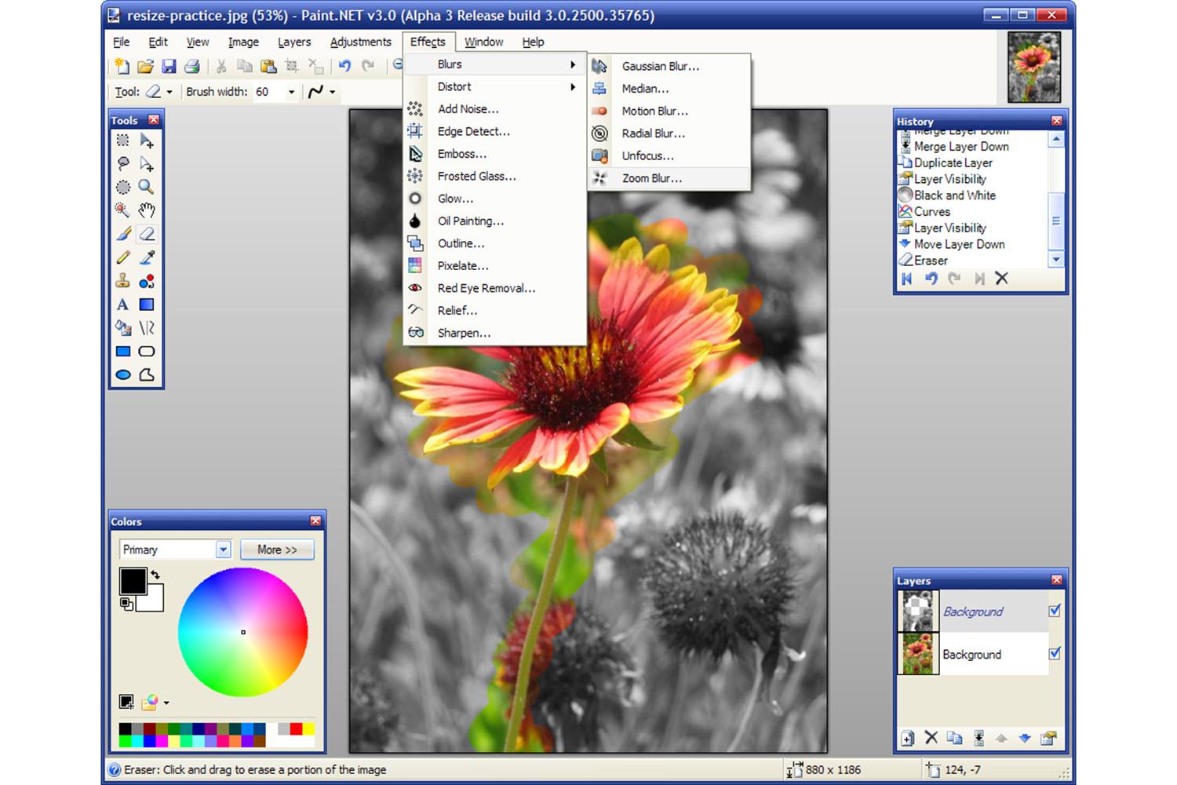1177x785 pixels.
Task: Open the Brush width dropdown
Action: [x=291, y=92]
